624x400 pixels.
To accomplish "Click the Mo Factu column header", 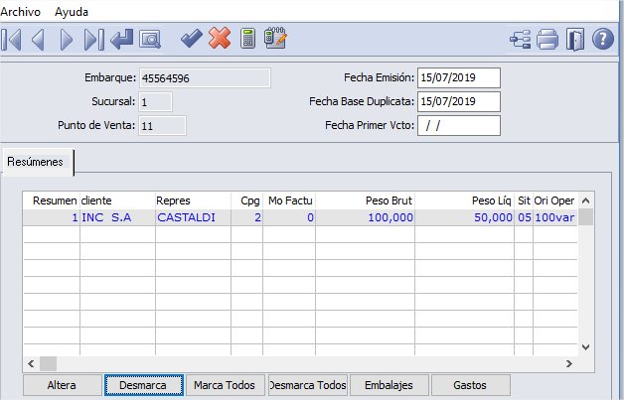I will (289, 200).
